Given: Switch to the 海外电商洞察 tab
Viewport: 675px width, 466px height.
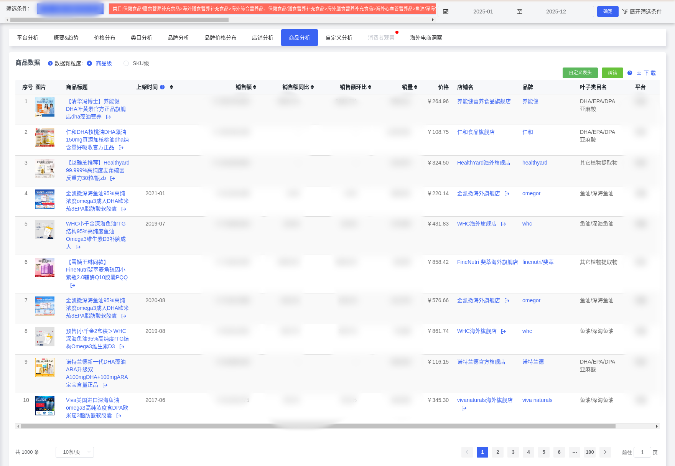Looking at the screenshot, I should click(x=426, y=38).
